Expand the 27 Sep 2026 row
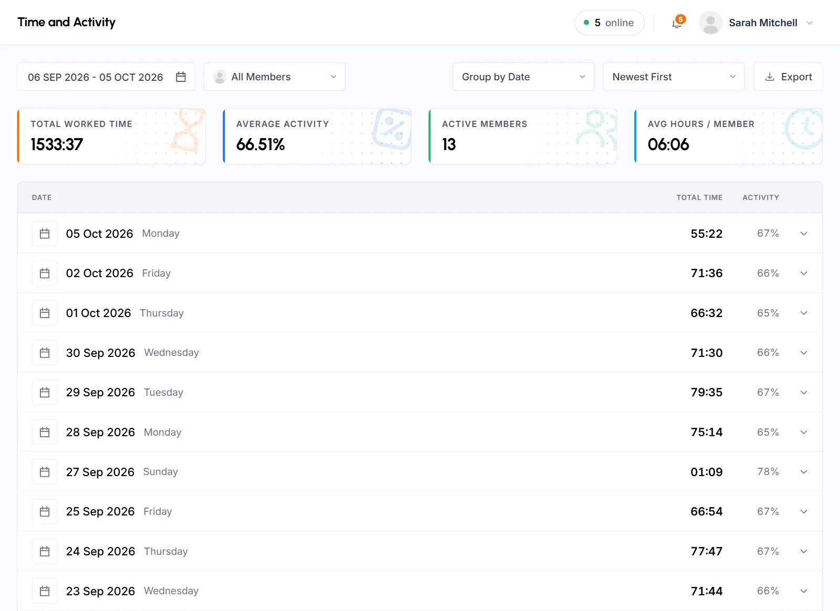 tap(804, 472)
